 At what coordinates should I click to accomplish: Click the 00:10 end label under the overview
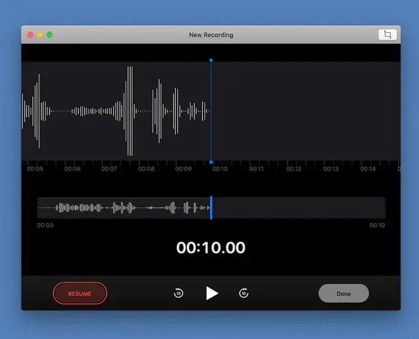coord(377,226)
